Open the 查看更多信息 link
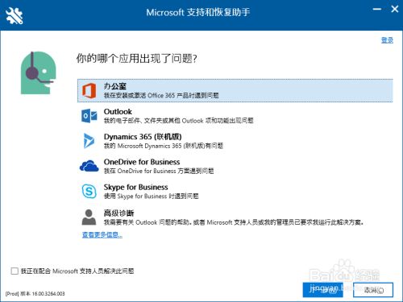 pos(102,235)
